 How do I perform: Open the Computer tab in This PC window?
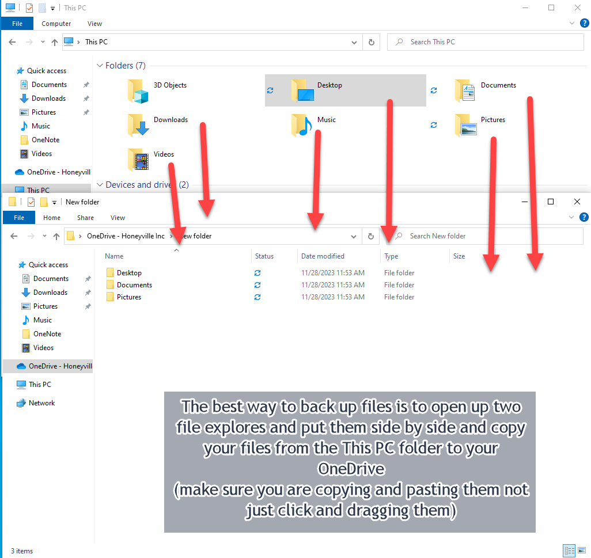point(56,24)
